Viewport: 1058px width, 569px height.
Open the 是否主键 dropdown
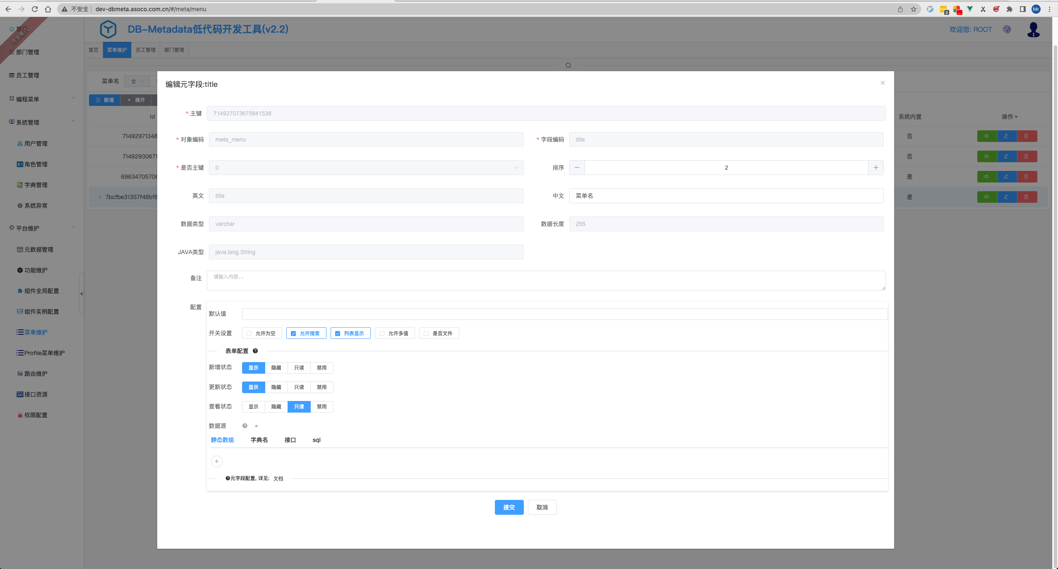[366, 168]
